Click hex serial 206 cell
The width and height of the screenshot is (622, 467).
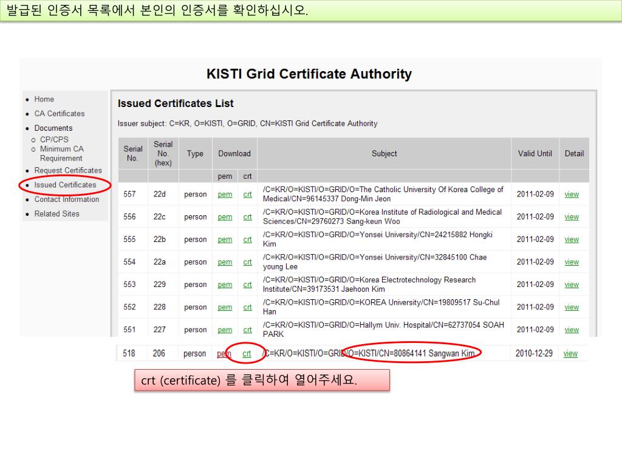[x=159, y=353]
